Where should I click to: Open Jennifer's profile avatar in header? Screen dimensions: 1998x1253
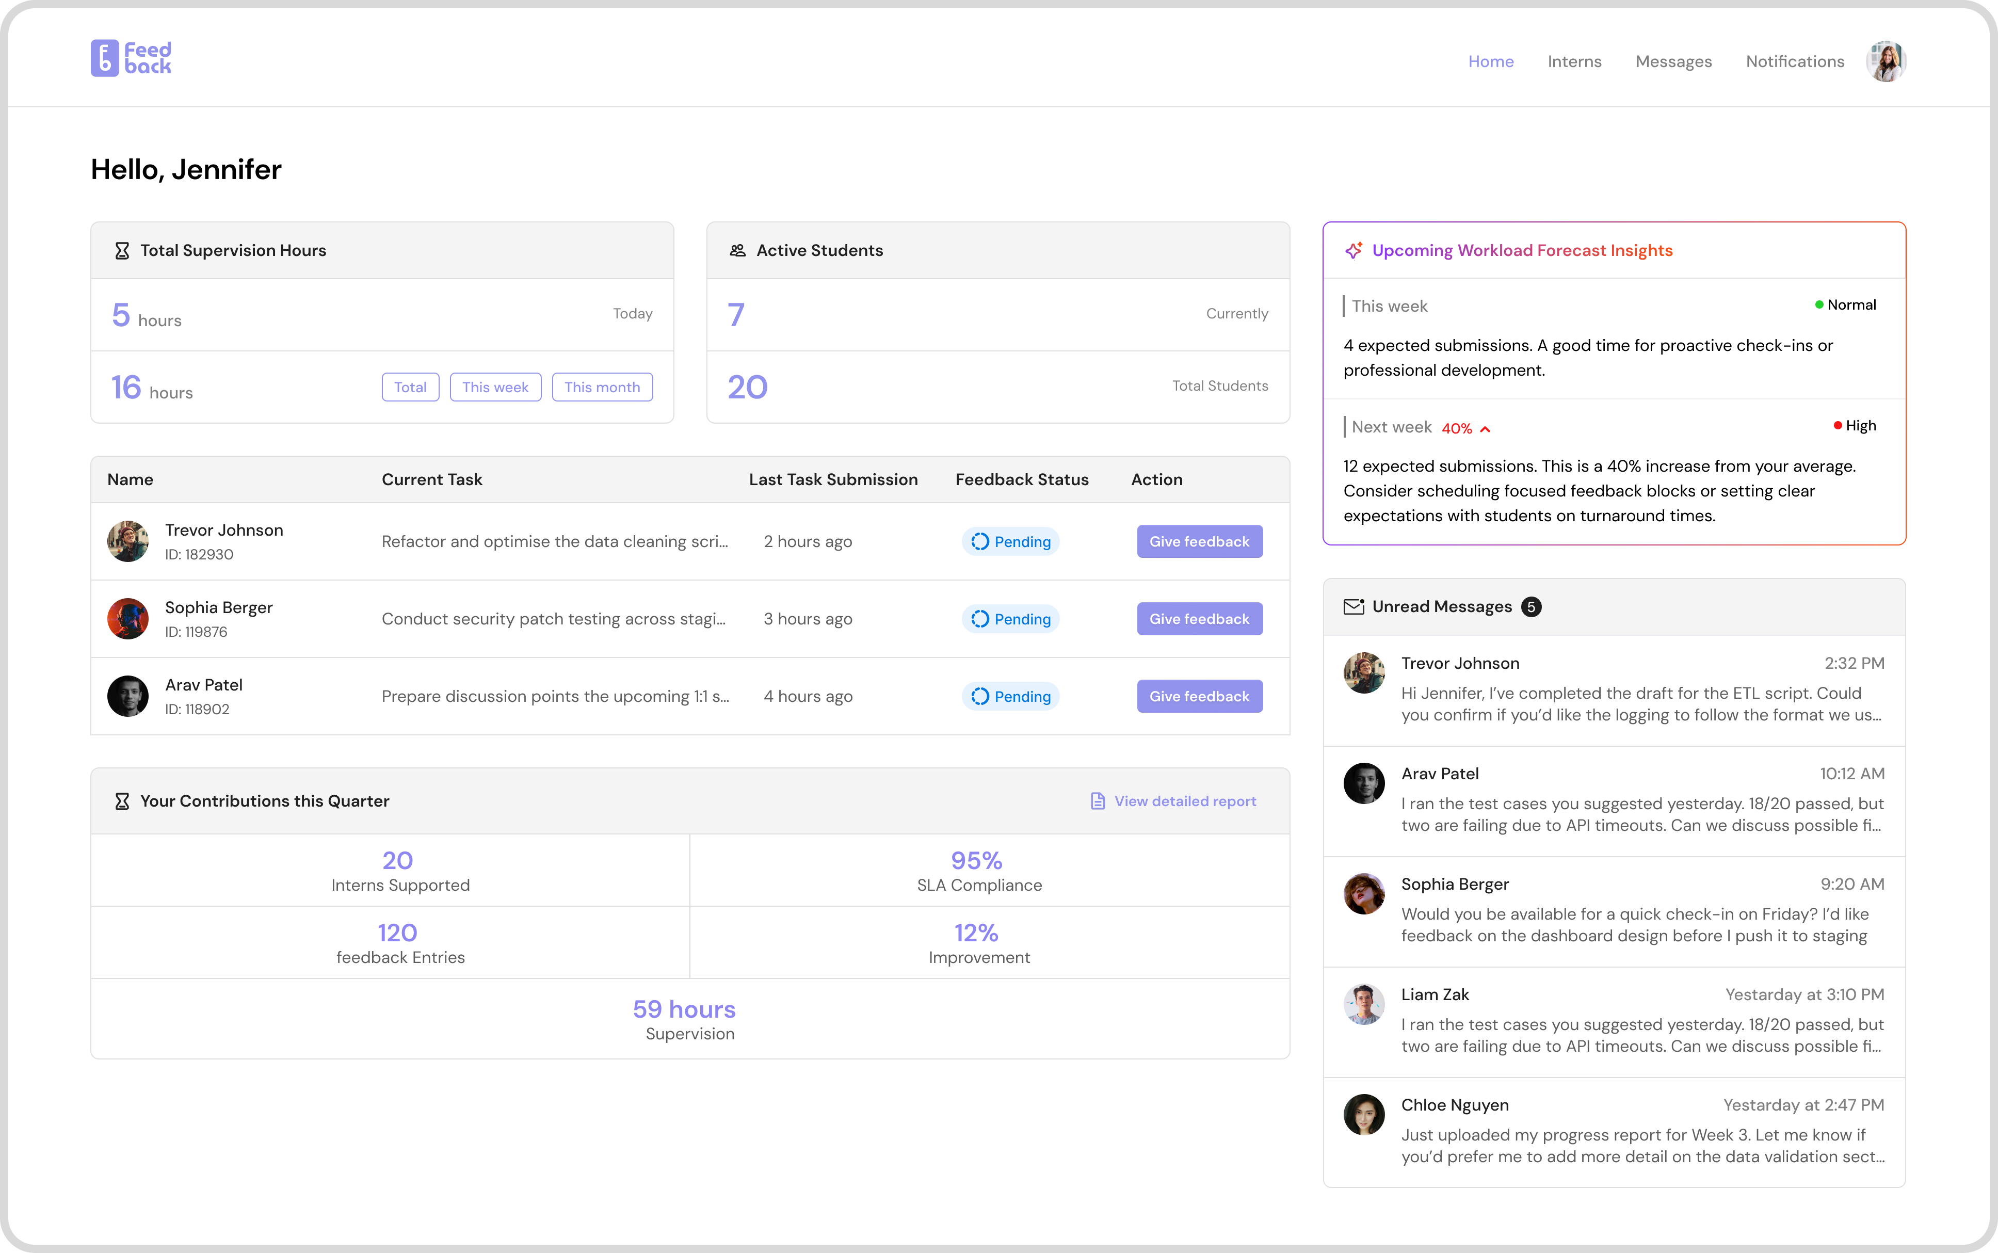pos(1886,61)
